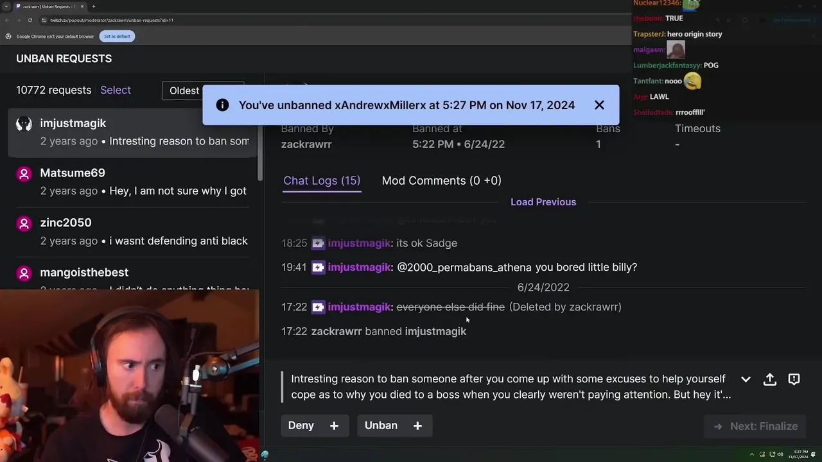Screen dimensions: 822x462
Task: Click the teal app icon on the taskbar
Action: click(265, 455)
